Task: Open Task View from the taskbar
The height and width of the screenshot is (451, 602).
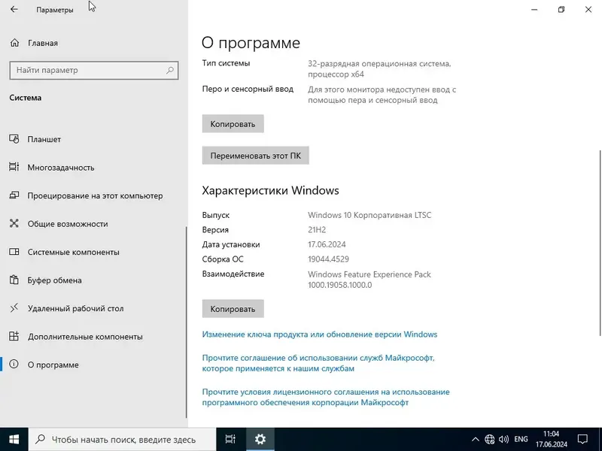Action: coord(231,438)
